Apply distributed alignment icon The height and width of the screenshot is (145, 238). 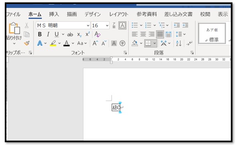tap(169, 34)
